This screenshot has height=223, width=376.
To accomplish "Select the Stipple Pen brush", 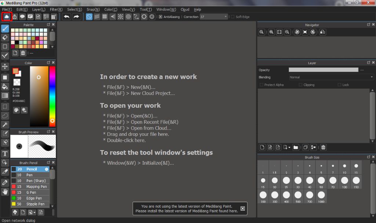I will (x=30, y=204).
